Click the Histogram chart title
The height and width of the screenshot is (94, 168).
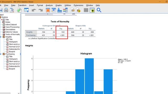click(86, 54)
